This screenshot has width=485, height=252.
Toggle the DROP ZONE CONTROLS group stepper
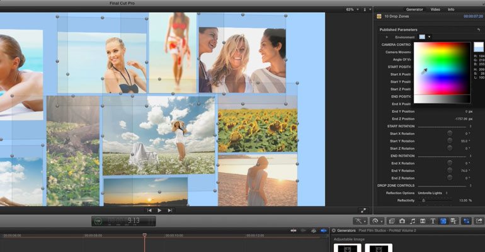click(471, 185)
